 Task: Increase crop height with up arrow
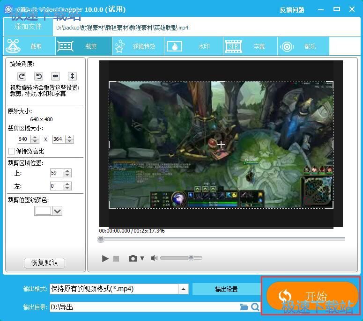(69, 137)
